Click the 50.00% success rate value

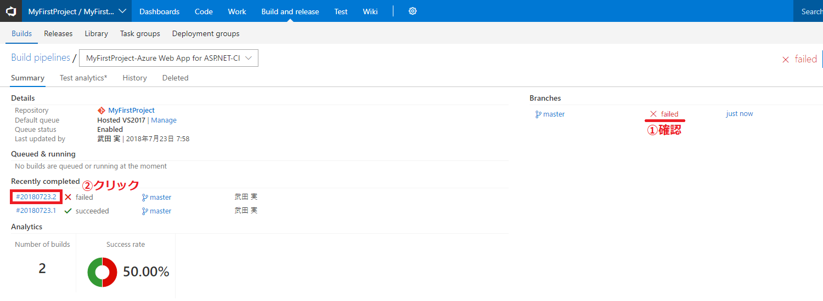point(146,271)
